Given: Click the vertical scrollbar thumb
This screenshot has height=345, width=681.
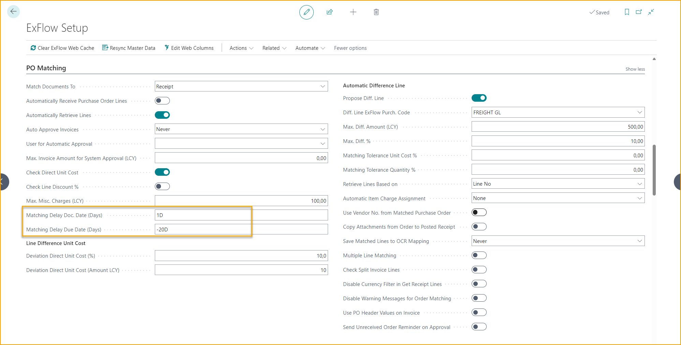Looking at the screenshot, I should [654, 170].
